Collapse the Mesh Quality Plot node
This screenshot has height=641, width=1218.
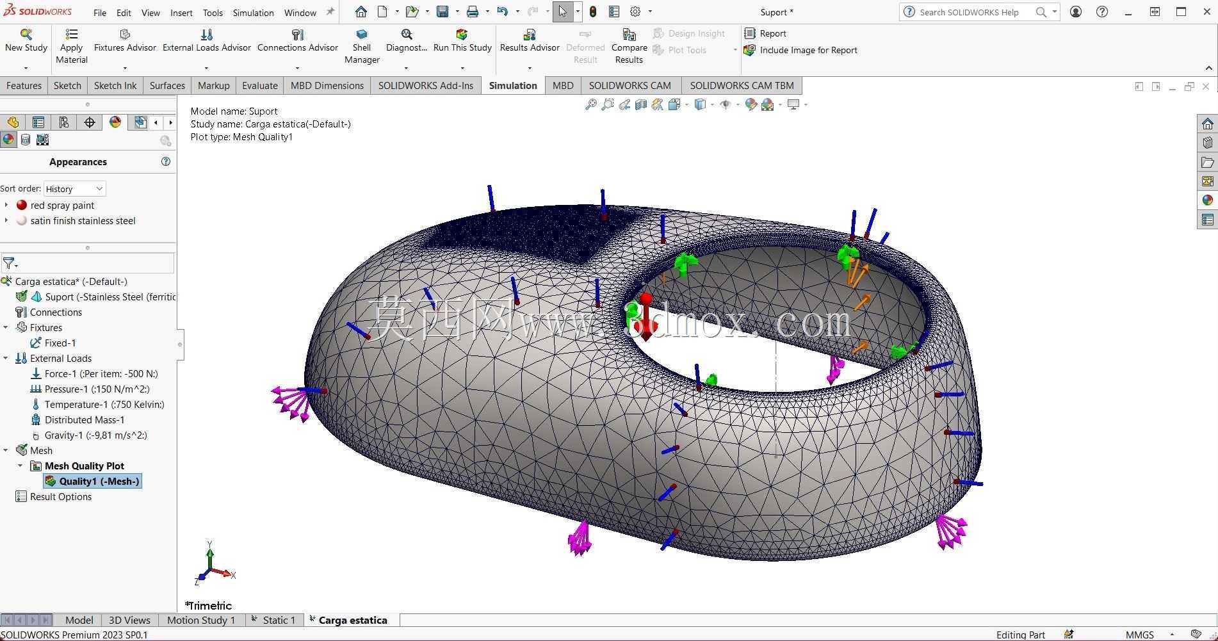pos(20,466)
